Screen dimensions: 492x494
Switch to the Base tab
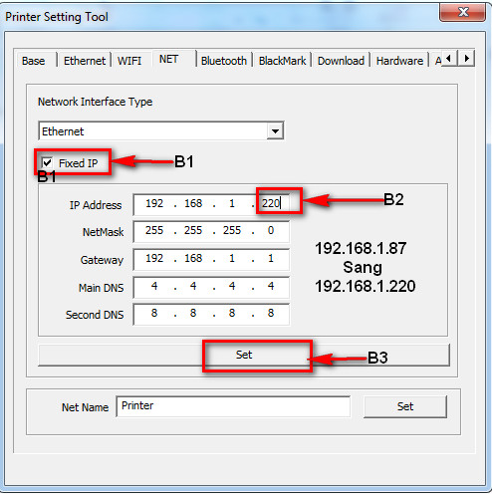(33, 61)
